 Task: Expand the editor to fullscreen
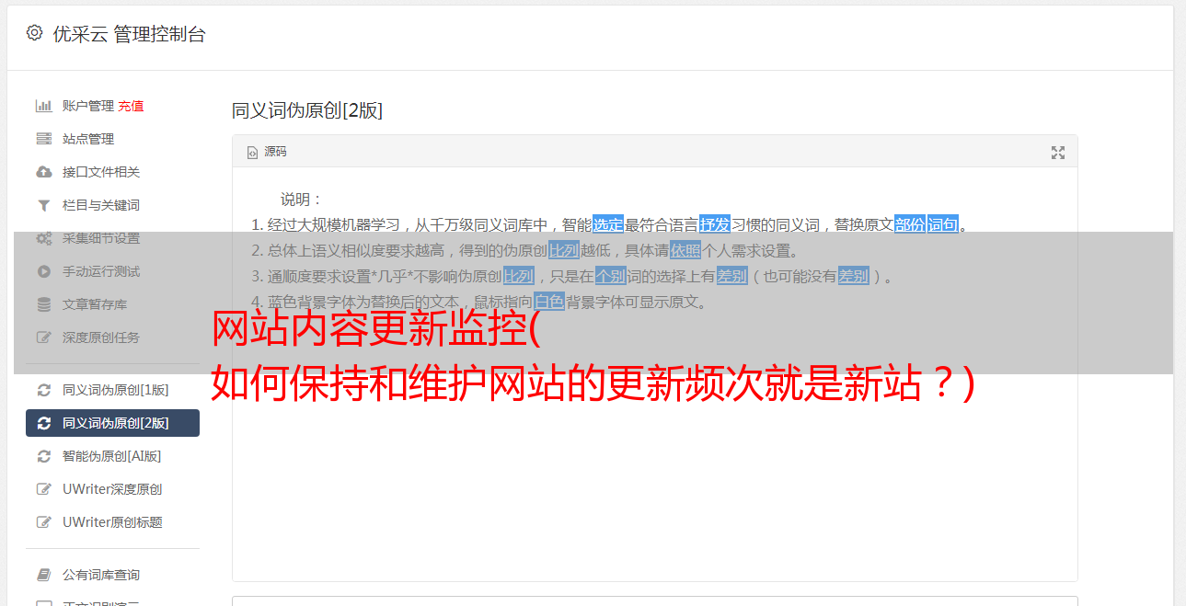click(1058, 153)
